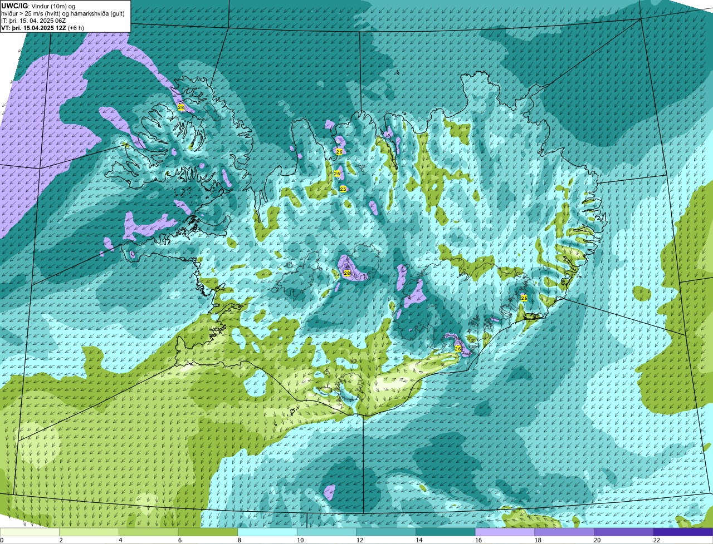The image size is (713, 544).
Task: Click the yellow 25 gust marker
Action: click(x=343, y=189)
